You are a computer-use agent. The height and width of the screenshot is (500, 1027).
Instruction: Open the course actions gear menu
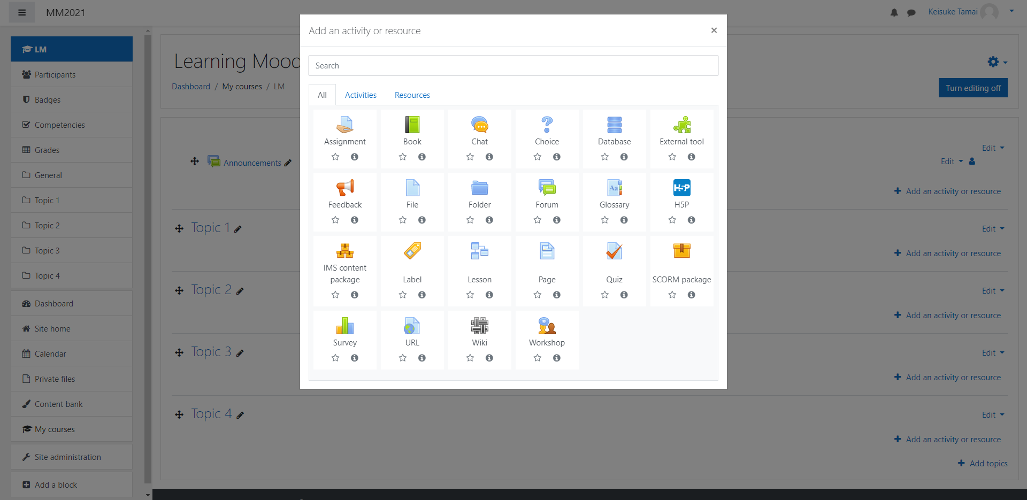point(998,62)
